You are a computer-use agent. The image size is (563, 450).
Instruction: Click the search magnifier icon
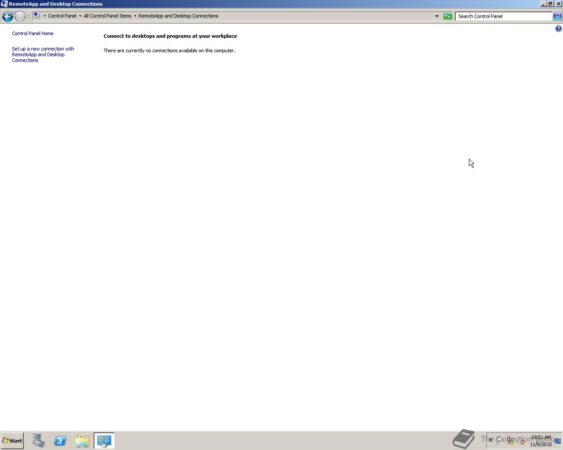click(557, 16)
